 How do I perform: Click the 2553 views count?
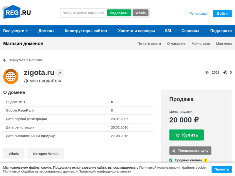tap(216, 72)
